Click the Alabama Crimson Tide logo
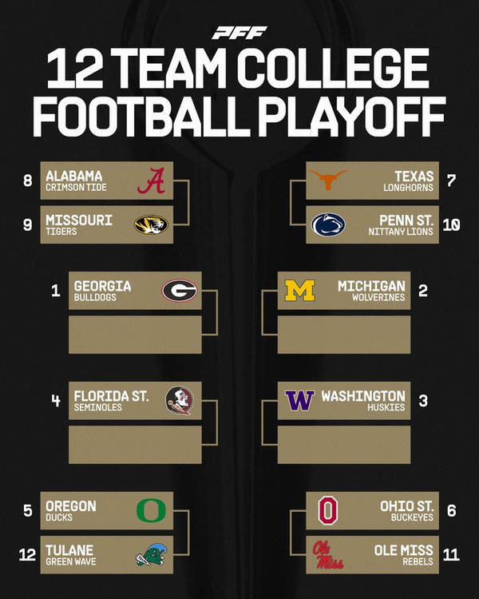 point(151,181)
